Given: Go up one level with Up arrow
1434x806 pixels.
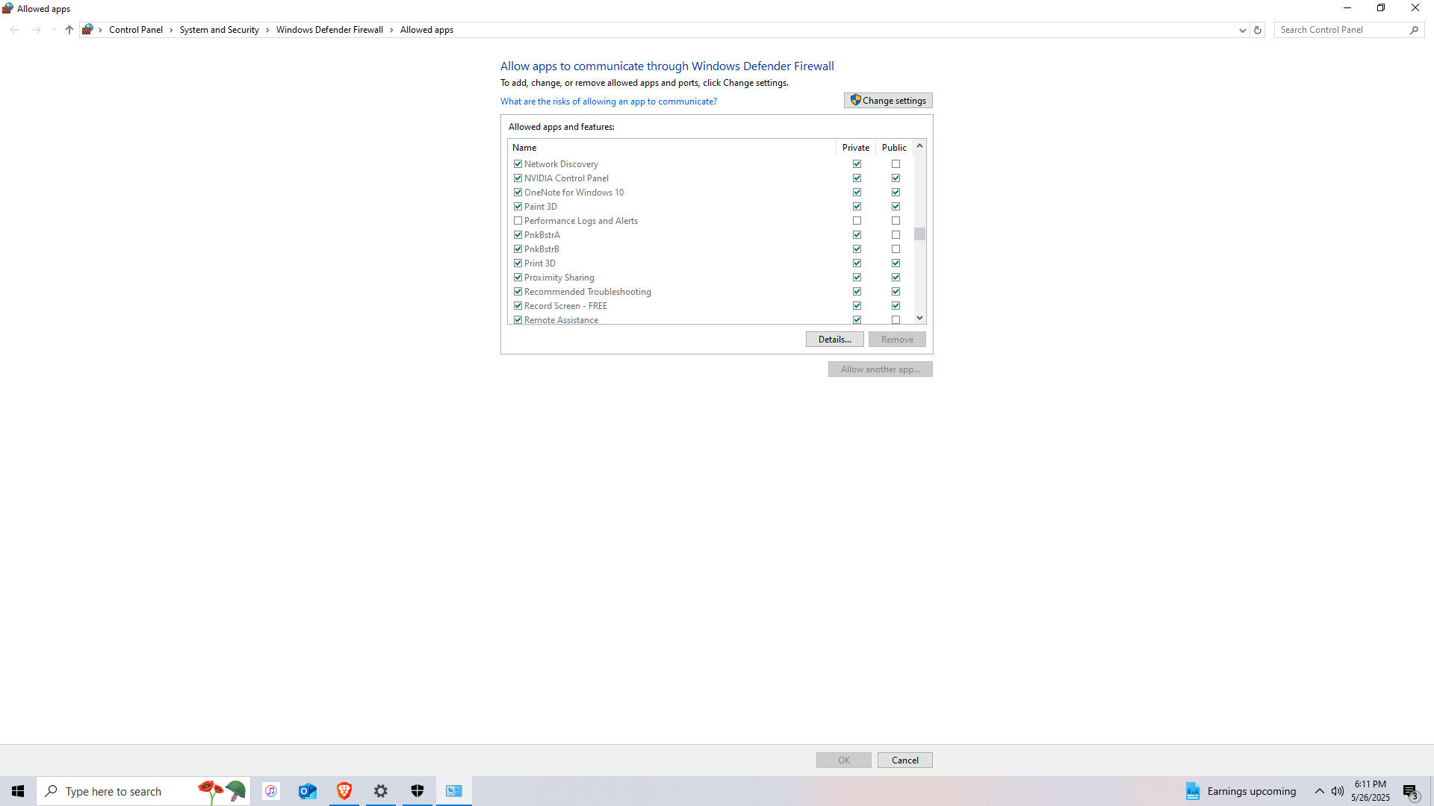Looking at the screenshot, I should [69, 30].
